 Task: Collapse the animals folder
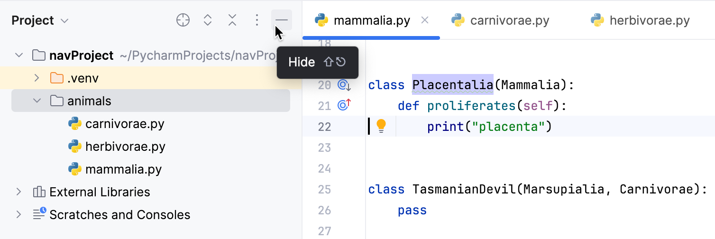[x=37, y=101]
